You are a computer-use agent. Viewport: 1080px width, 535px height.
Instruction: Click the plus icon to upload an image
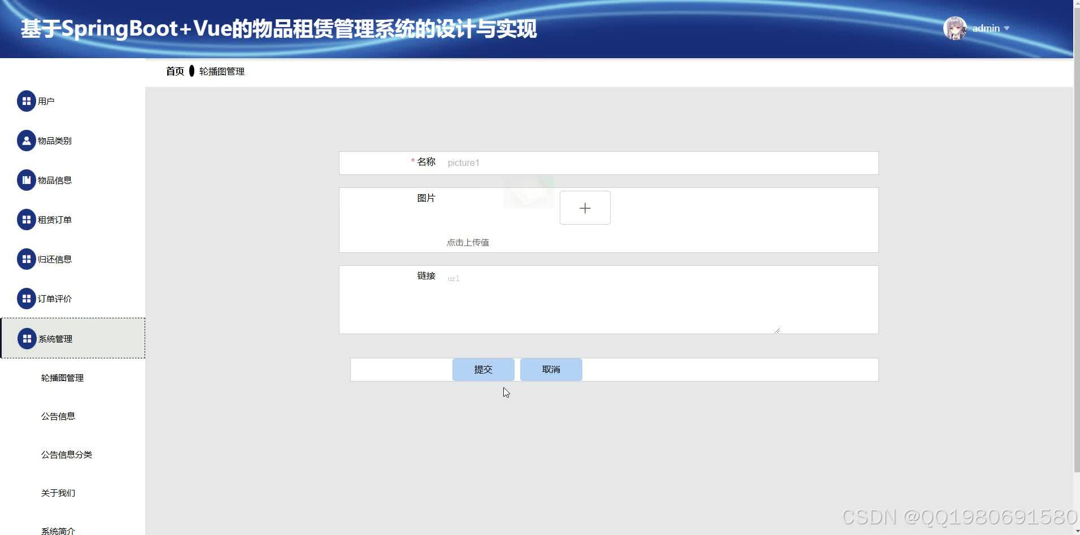click(585, 208)
